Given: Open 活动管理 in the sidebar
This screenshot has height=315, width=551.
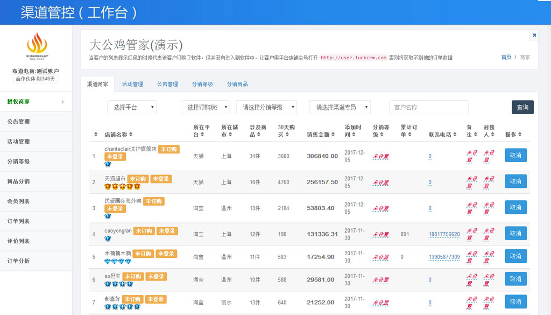Looking at the screenshot, I should 36,142.
